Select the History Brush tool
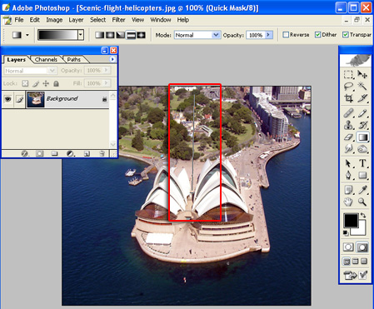 coord(362,125)
